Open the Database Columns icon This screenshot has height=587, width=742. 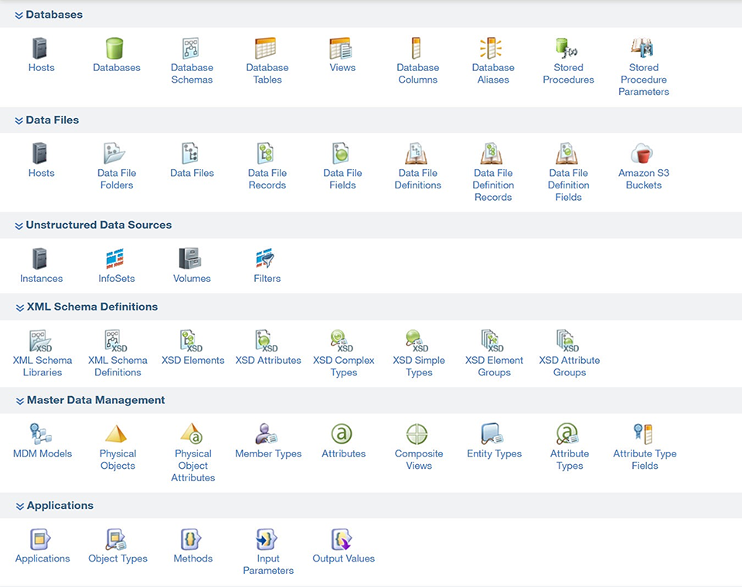pyautogui.click(x=416, y=48)
